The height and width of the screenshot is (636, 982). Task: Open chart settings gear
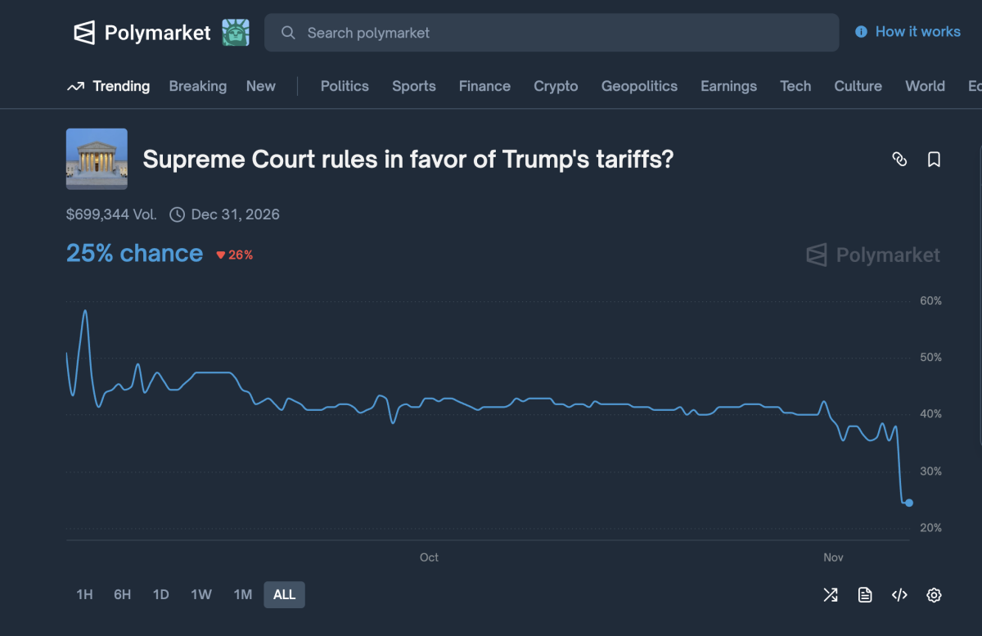tap(934, 595)
